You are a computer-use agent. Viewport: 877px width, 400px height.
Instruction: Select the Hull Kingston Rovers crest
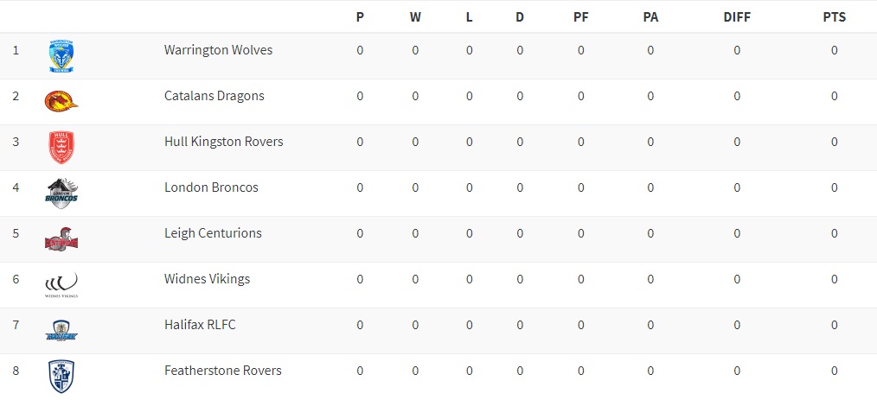click(61, 147)
